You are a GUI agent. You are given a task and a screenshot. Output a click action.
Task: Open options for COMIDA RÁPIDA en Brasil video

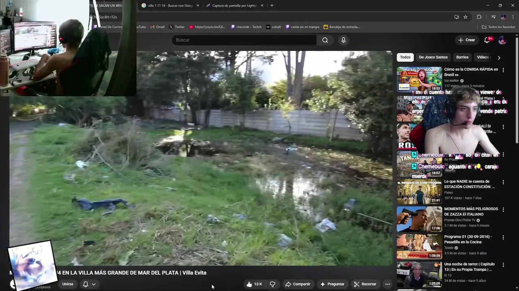pos(503,70)
